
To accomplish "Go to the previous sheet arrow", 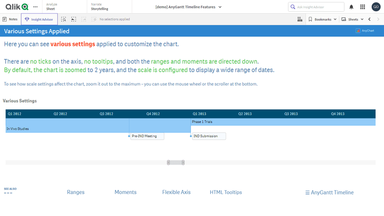I will click(x=370, y=19).
